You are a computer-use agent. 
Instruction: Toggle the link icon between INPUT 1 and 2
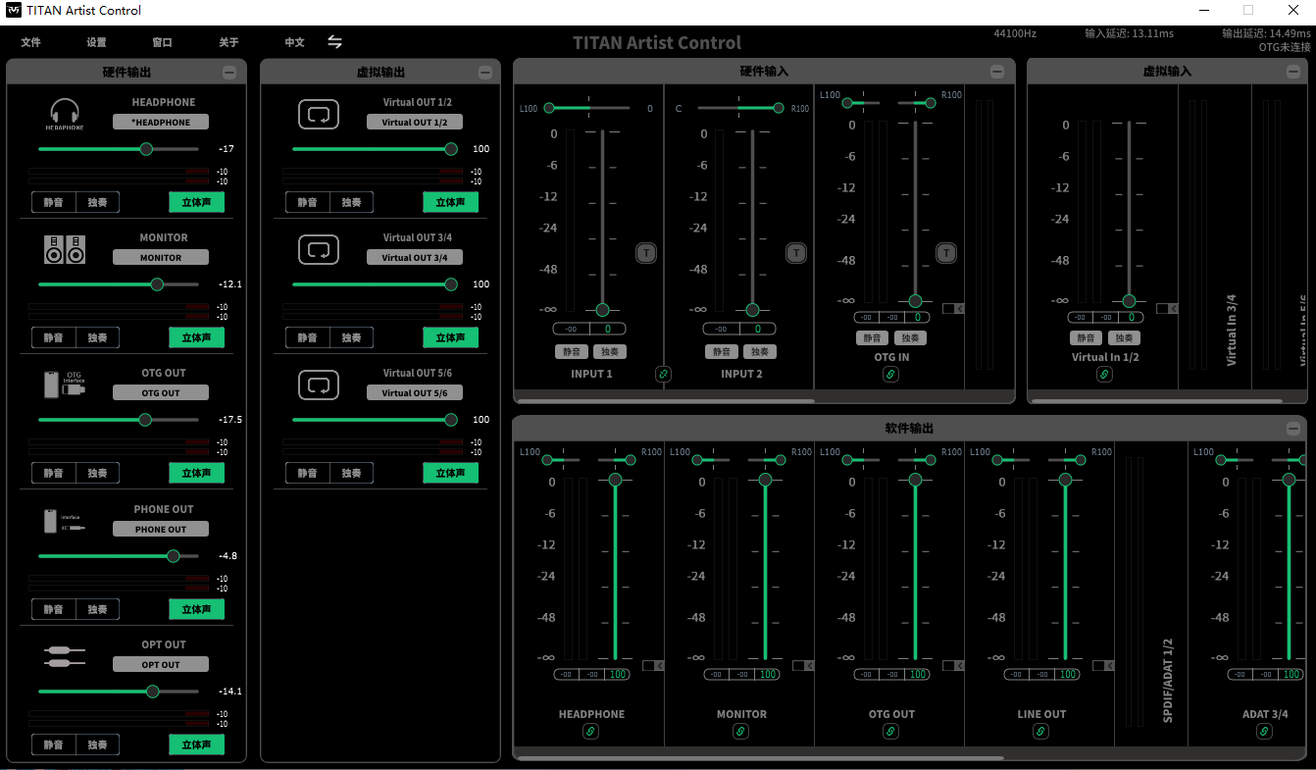(663, 374)
